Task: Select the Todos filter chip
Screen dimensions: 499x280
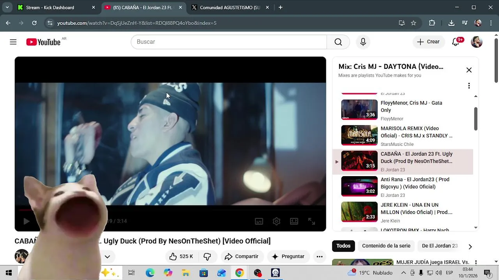Action: (x=343, y=246)
